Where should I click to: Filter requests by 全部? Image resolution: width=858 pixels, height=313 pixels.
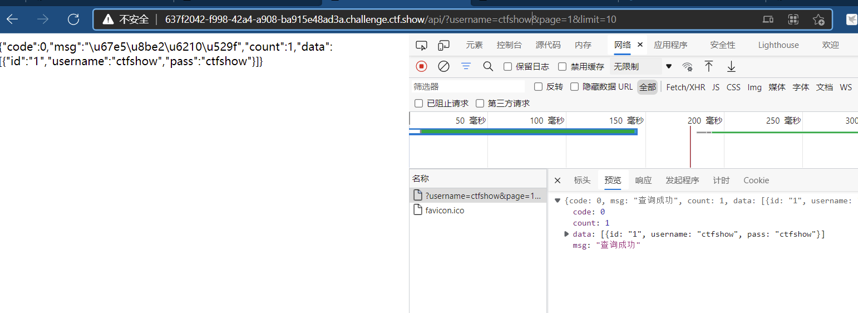(648, 87)
